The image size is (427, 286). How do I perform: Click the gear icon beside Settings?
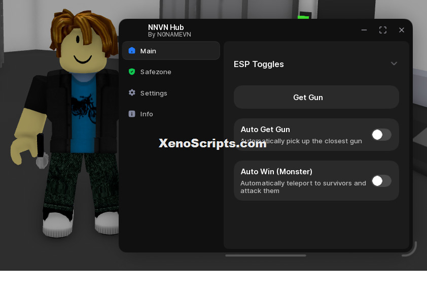tap(132, 93)
